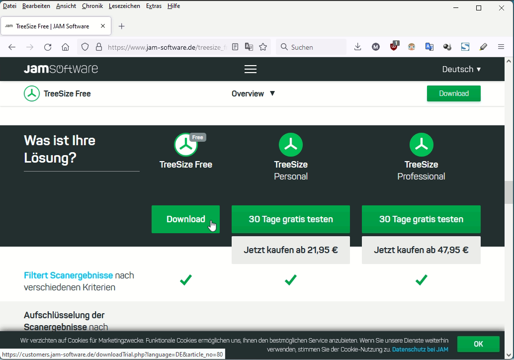Screen dimensions: 514x360
Task: Open the downloads panel
Action: pyautogui.click(x=357, y=47)
